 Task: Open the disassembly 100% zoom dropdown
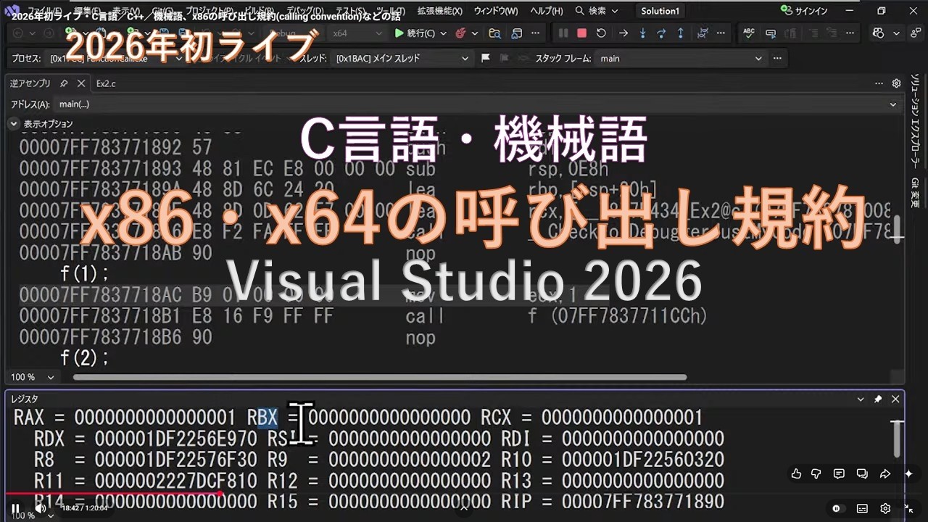click(32, 377)
